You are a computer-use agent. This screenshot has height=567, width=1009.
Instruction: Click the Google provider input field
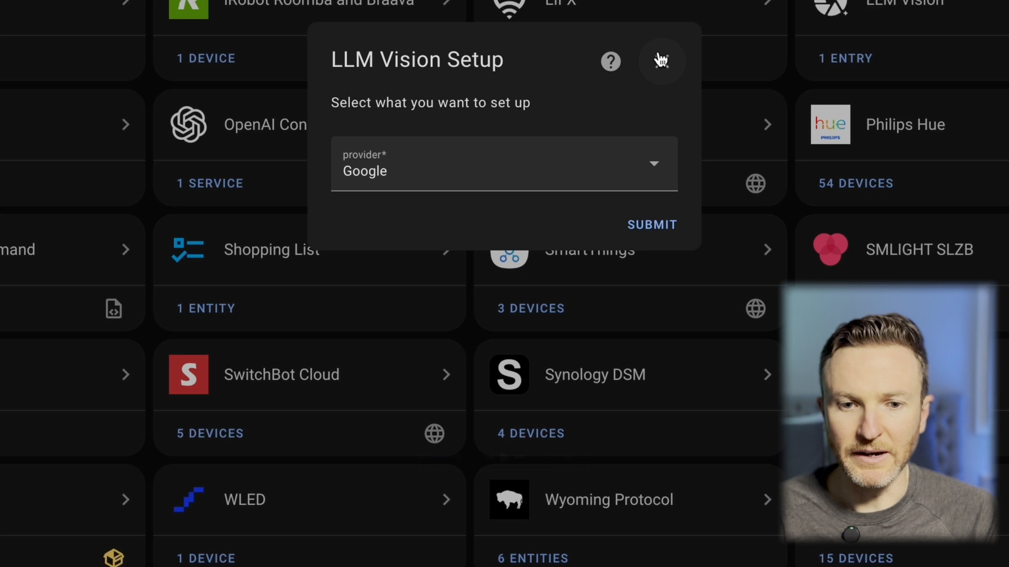pos(462,171)
